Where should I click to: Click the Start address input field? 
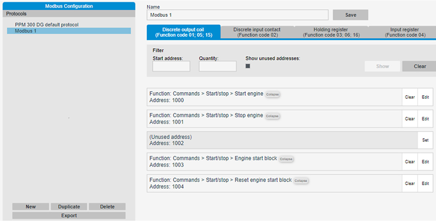pos(171,66)
